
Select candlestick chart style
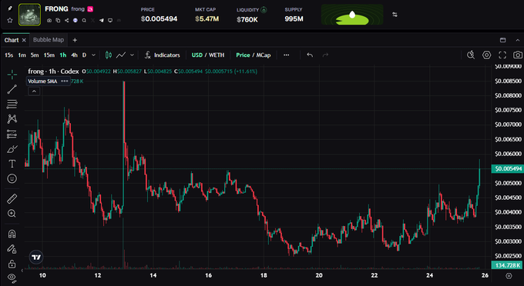coord(109,55)
